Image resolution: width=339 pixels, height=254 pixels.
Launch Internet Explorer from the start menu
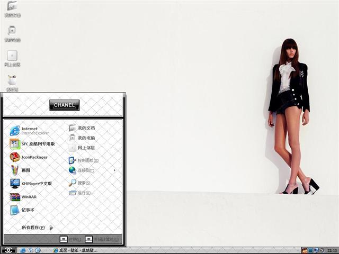(x=30, y=131)
